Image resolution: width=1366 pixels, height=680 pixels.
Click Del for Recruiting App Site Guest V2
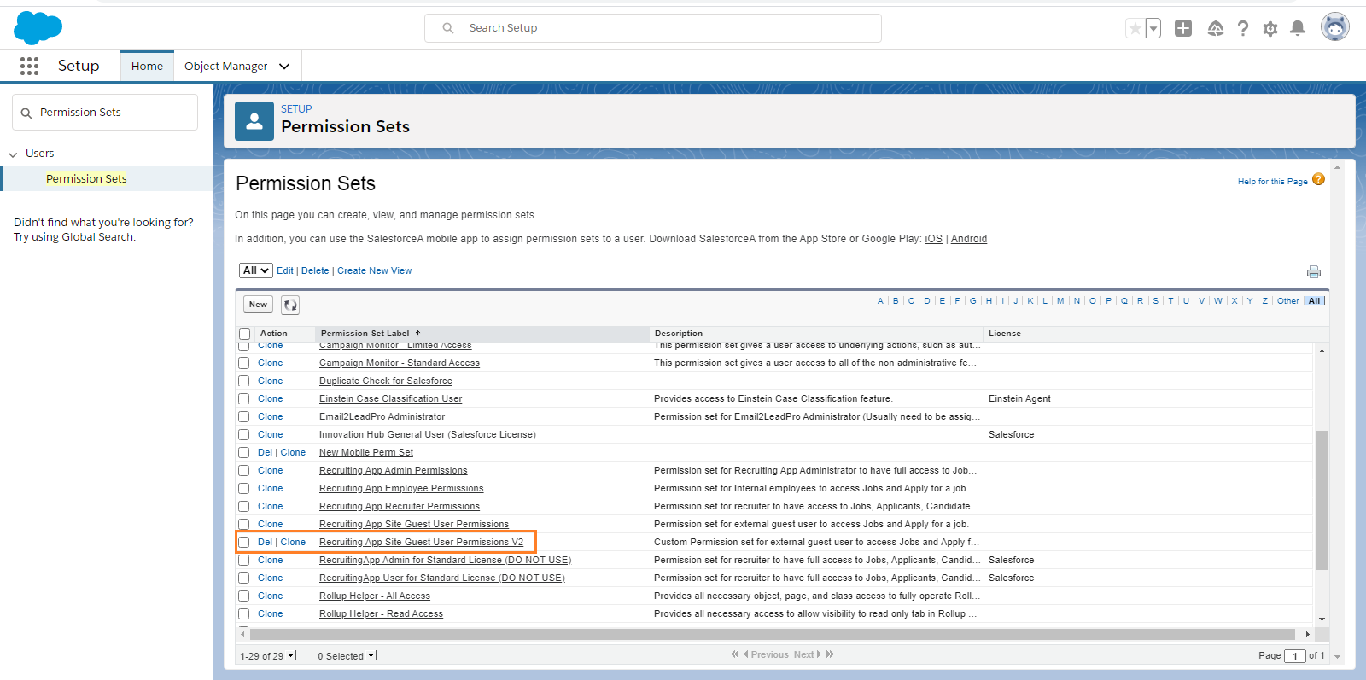coord(265,543)
